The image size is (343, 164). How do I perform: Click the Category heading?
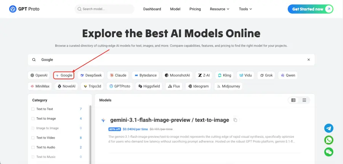click(40, 100)
